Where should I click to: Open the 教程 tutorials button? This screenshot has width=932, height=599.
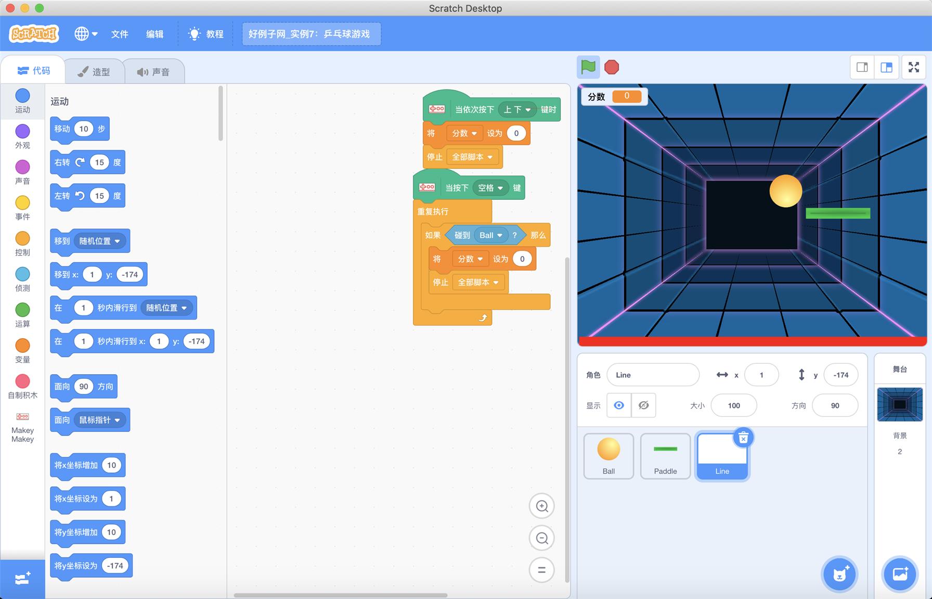206,34
